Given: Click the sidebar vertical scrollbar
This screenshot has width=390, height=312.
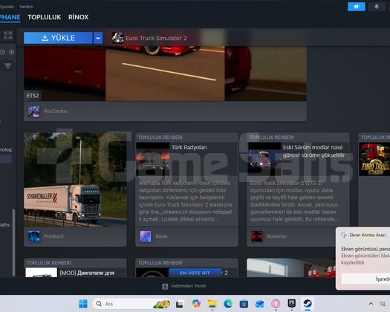Looking at the screenshot, I should [13, 243].
